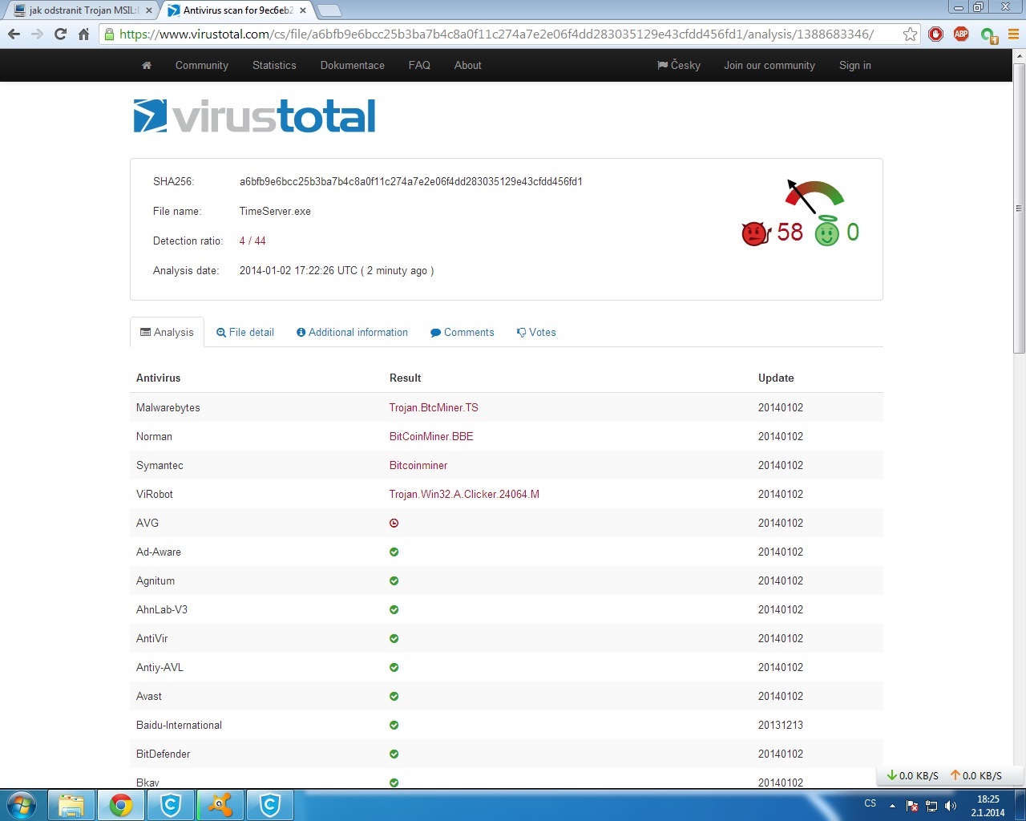The image size is (1026, 821).
Task: Open the FAQ navbar link
Action: pyautogui.click(x=419, y=66)
